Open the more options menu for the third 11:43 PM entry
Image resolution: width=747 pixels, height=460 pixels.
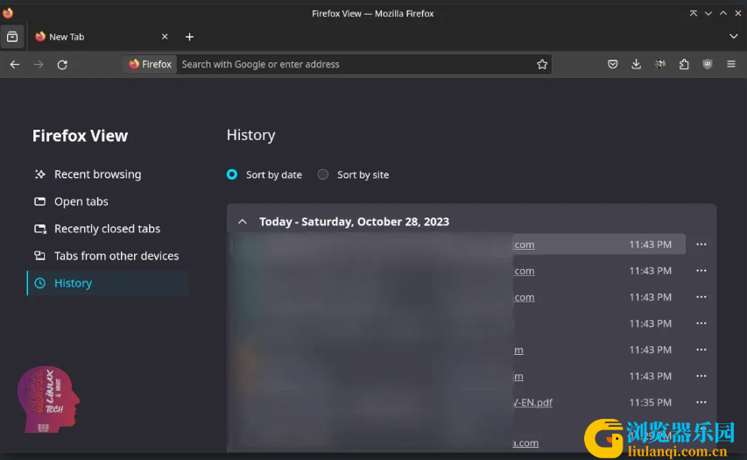click(x=701, y=297)
